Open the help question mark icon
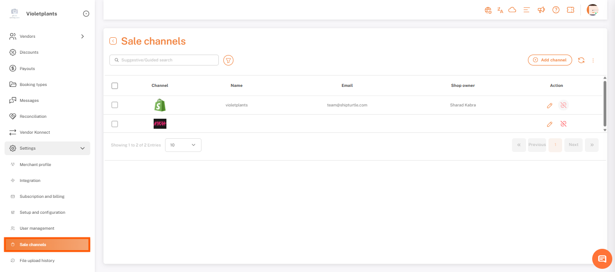The height and width of the screenshot is (272, 615). [x=556, y=10]
